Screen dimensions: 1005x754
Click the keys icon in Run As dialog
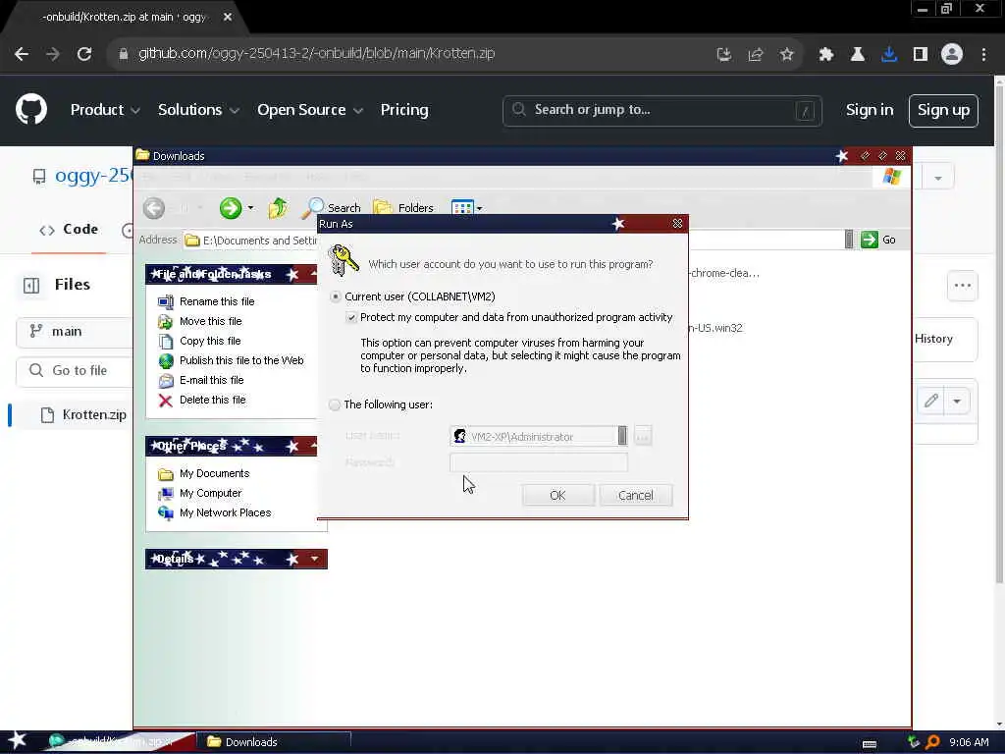(343, 260)
